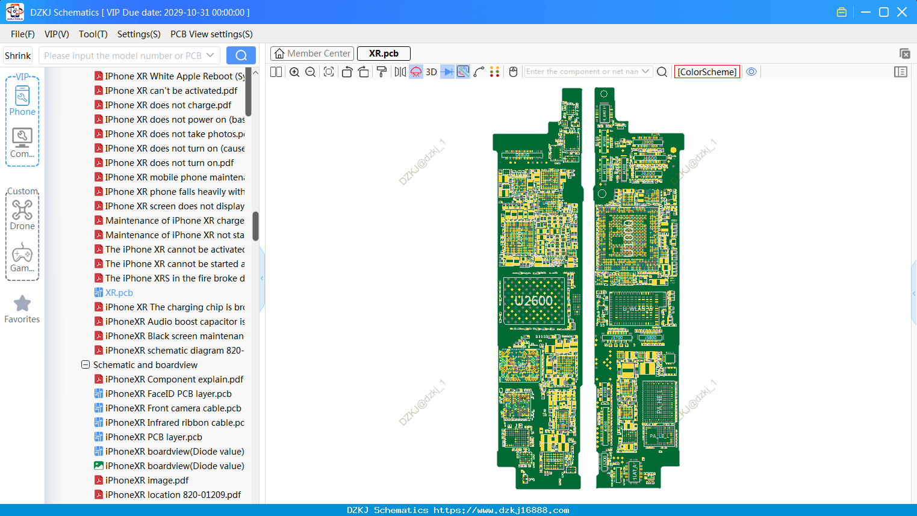Open the VIP(V) menu

tap(57, 34)
